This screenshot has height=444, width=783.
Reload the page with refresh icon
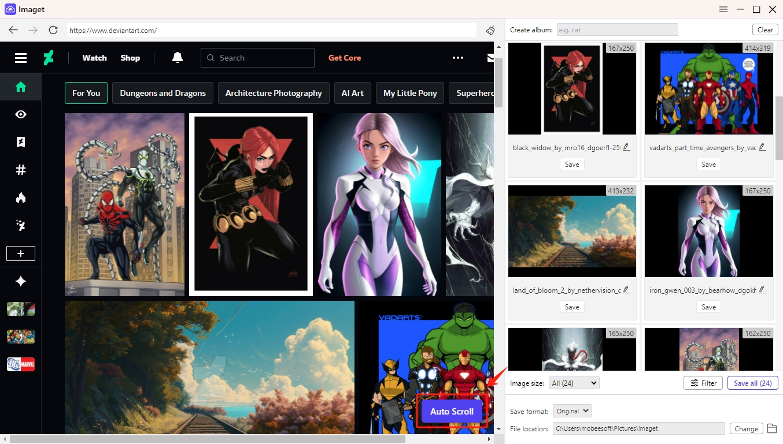53,30
